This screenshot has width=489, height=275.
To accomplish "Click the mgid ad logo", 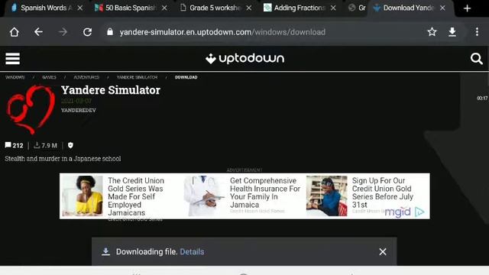I will (397, 212).
